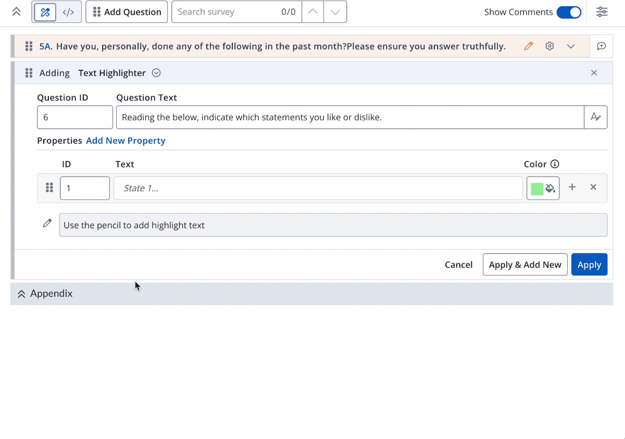The width and height of the screenshot is (625, 439).
Task: Click the Color info icon
Action: pos(555,164)
